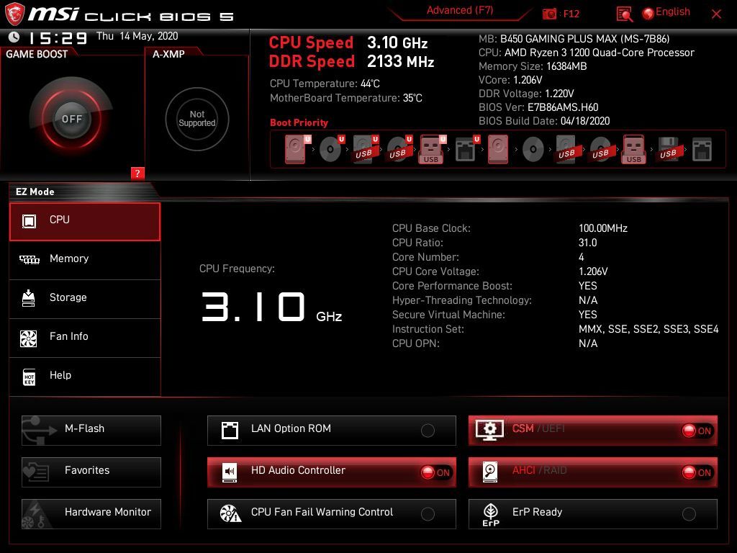Click the Memory Size 16384MB text
The height and width of the screenshot is (553, 737).
click(x=533, y=66)
